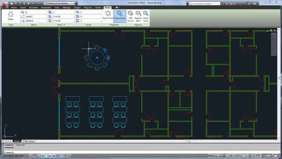Screen dimensions: 282x159
Task: Open the Output ribbon tab
Action: click(x=77, y=8)
